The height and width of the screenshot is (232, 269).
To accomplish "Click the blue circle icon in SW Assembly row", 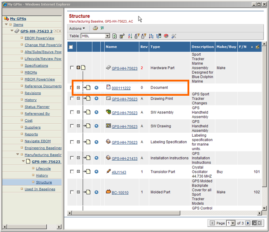I will click(x=96, y=113).
